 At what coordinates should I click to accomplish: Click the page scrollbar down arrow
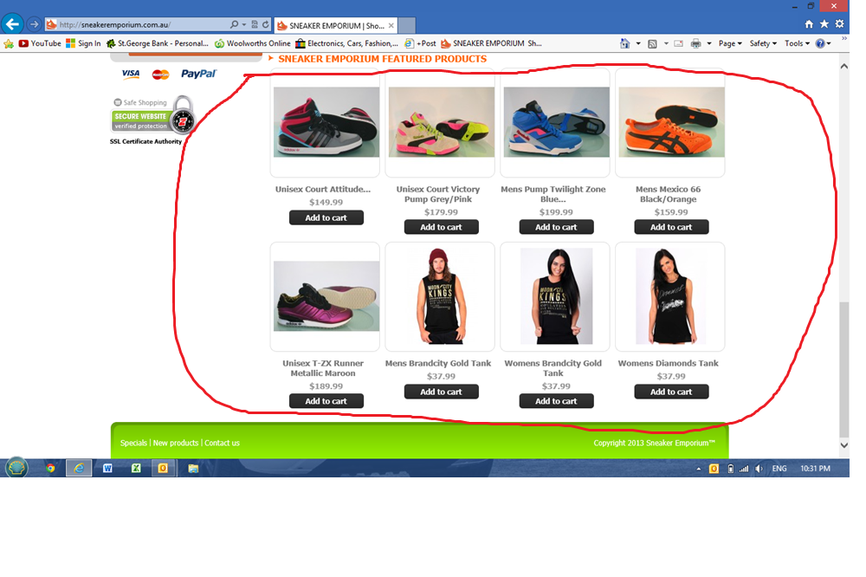click(843, 445)
